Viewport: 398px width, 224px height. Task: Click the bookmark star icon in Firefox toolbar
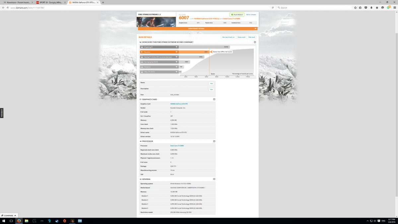pos(355,7)
